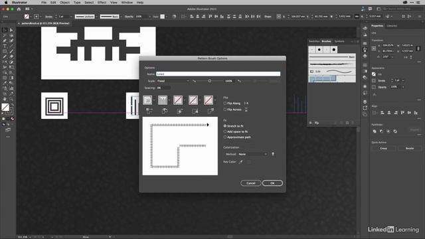
Task: Select the Direct Selection tool
Action: (x=11, y=30)
